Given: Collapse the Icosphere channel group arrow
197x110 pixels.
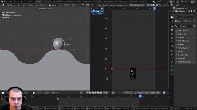Looking at the screenshot, I should point(92,11).
